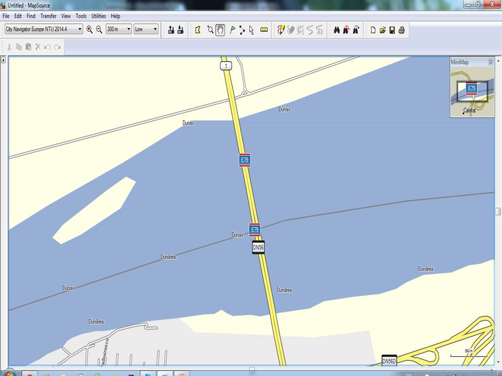This screenshot has height=376, width=502.
Task: Open the Transfer menu
Action: (x=48, y=16)
